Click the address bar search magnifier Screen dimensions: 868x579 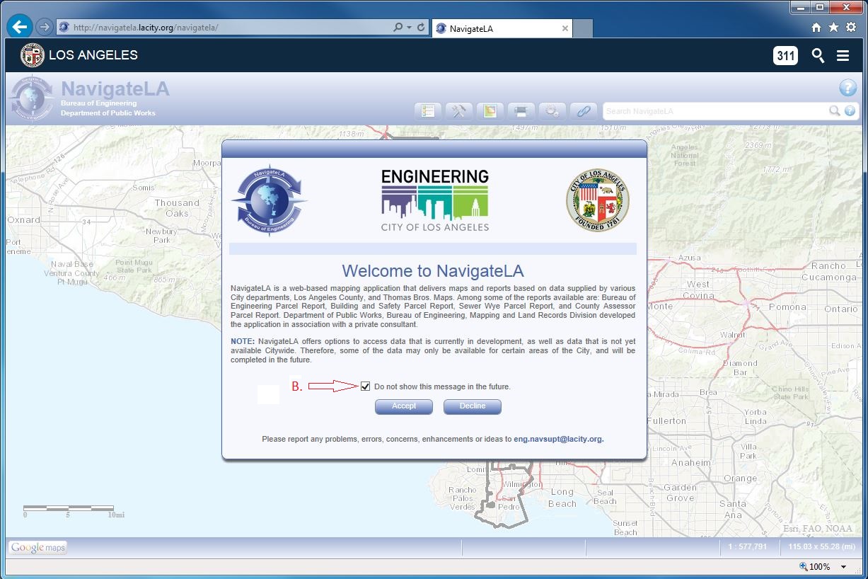[x=398, y=28]
